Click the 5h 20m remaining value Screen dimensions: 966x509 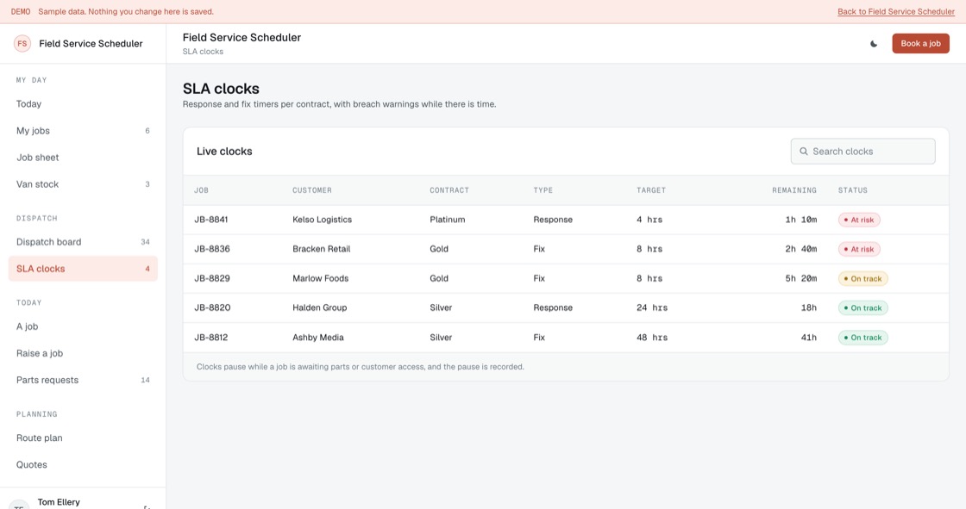coord(801,278)
